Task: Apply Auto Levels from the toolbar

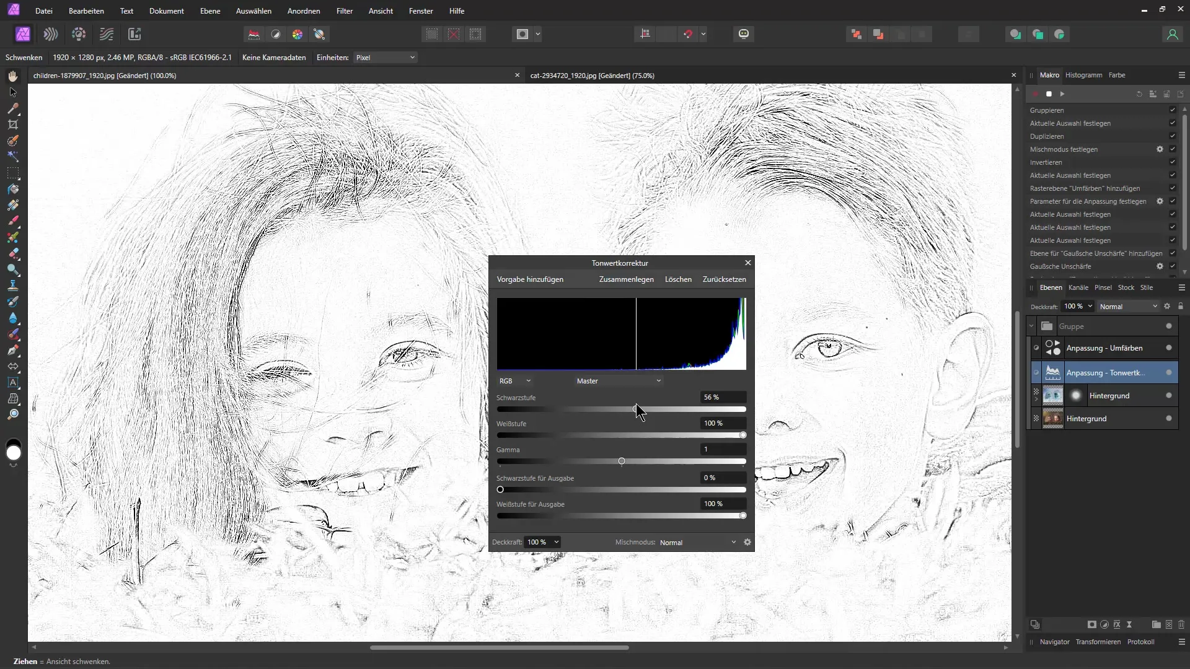Action: point(254,34)
